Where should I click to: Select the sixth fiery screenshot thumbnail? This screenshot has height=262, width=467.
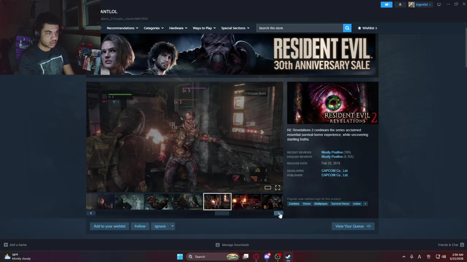(246, 202)
